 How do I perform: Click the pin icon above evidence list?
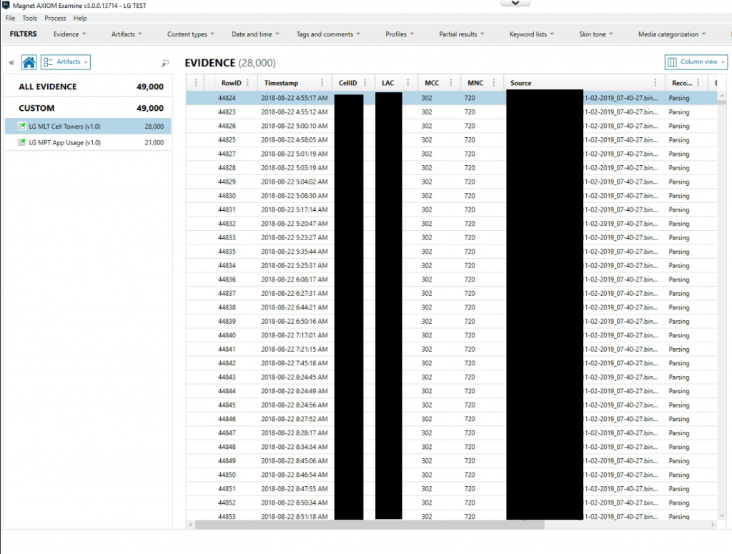[x=165, y=63]
